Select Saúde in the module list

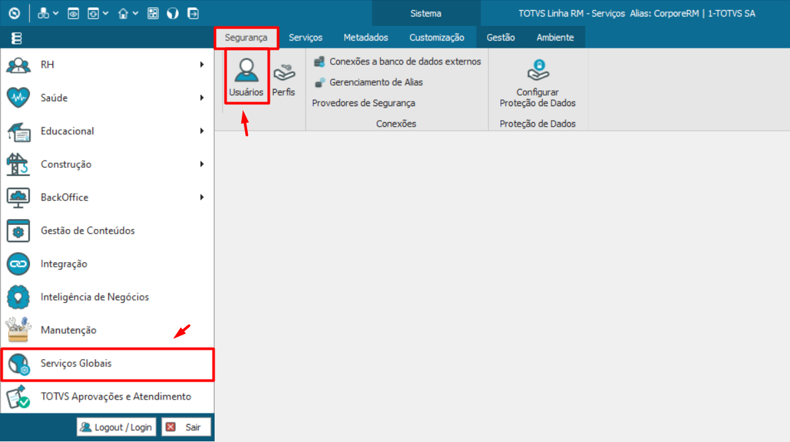(108, 98)
